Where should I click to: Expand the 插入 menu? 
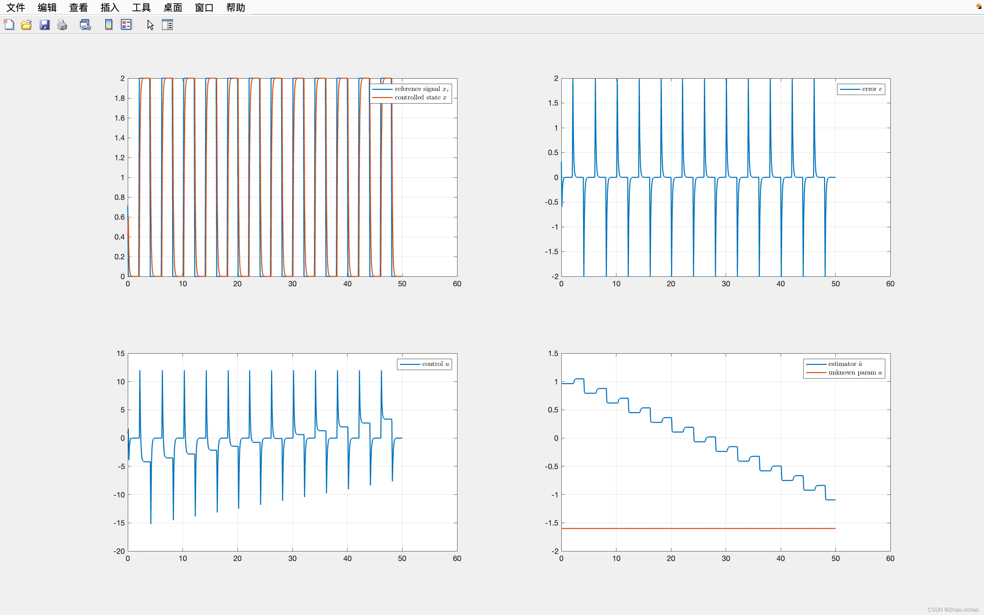[x=110, y=7]
